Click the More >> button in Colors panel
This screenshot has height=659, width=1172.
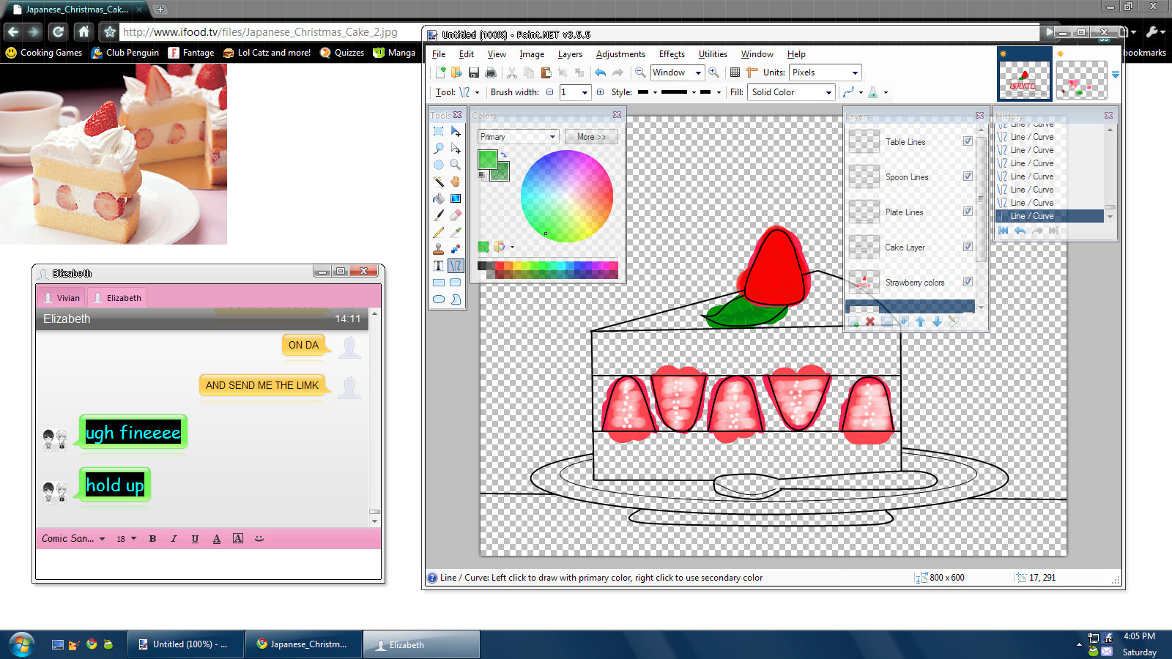(x=591, y=137)
